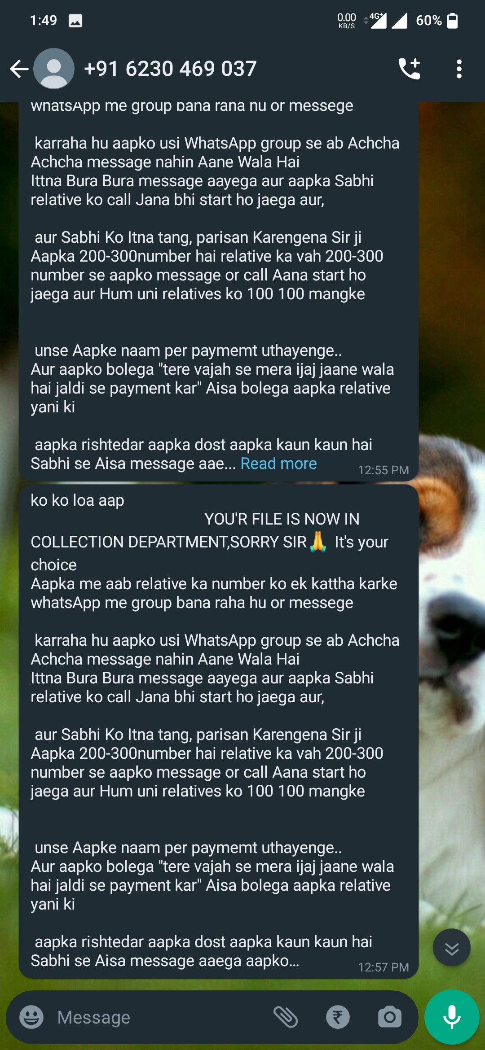Tap the paperclip attach icon
The height and width of the screenshot is (1050, 485).
click(286, 1017)
